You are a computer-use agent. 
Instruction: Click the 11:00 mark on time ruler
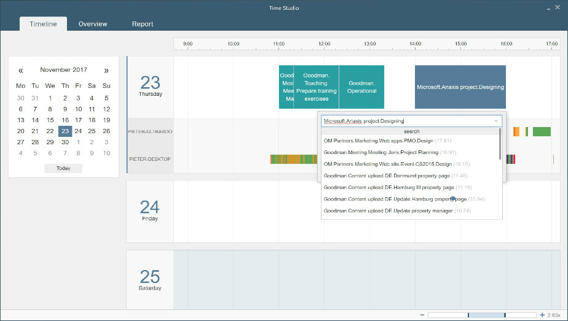coord(278,44)
